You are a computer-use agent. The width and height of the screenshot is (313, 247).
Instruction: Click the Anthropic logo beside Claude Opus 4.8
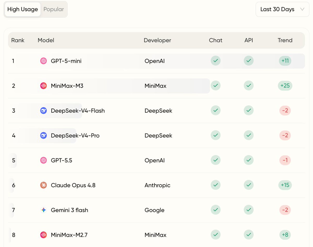(44, 185)
